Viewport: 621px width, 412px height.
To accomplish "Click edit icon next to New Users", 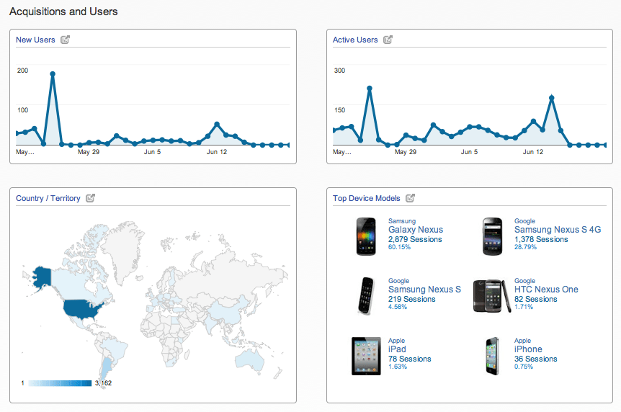I will click(x=66, y=40).
